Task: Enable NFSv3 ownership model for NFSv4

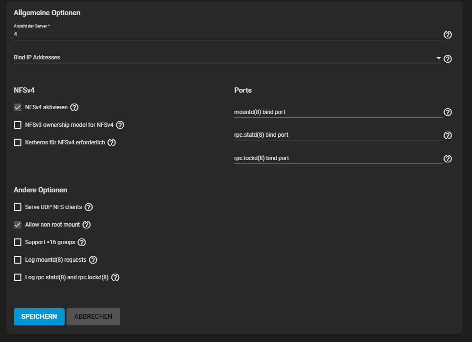Action: click(18, 125)
